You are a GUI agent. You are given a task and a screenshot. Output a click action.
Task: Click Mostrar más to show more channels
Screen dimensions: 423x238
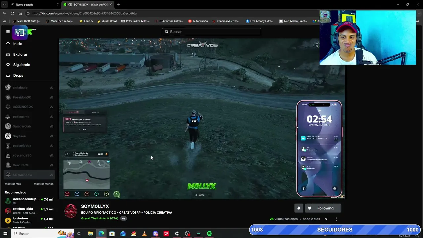13,184
